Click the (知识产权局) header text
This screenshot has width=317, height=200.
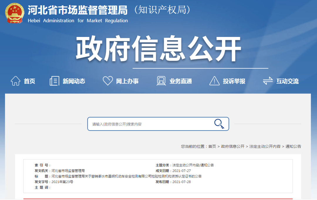pyautogui.click(x=162, y=10)
